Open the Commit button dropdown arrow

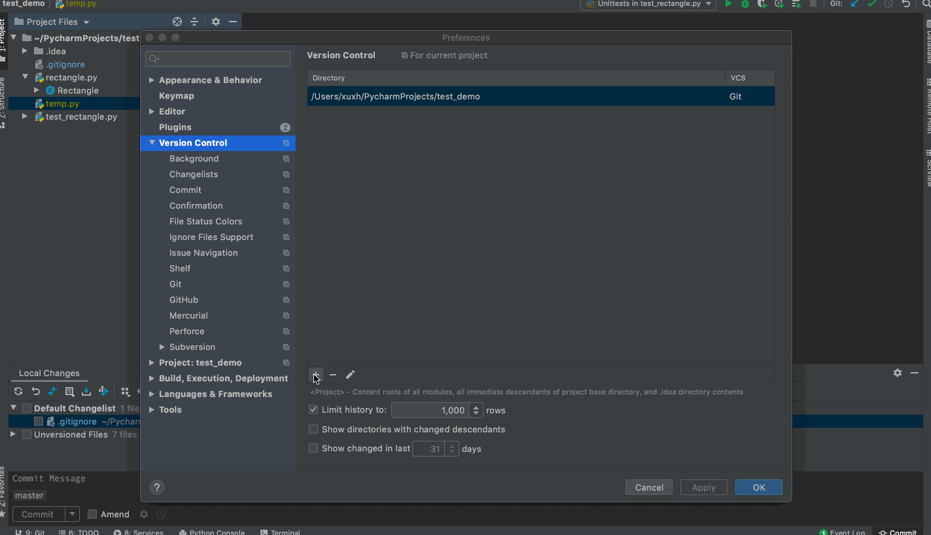tap(73, 514)
